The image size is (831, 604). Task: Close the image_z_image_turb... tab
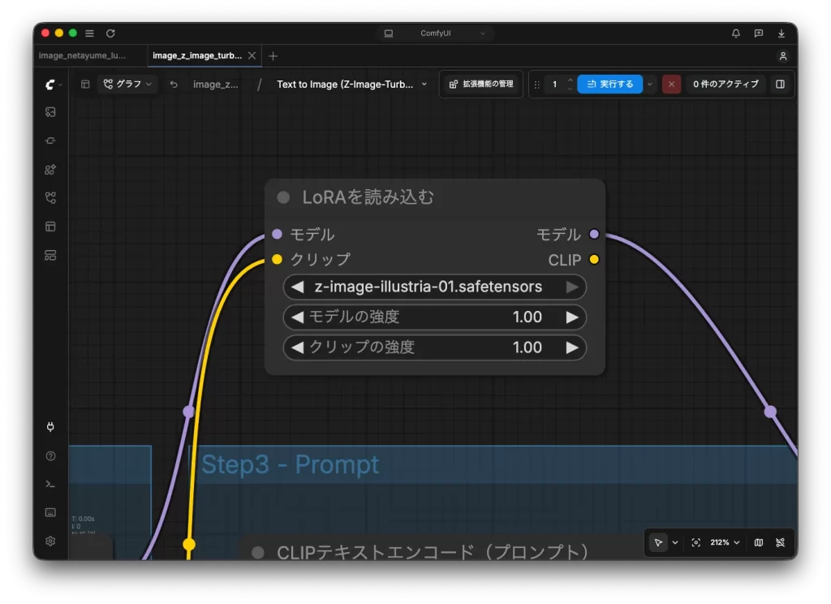252,56
